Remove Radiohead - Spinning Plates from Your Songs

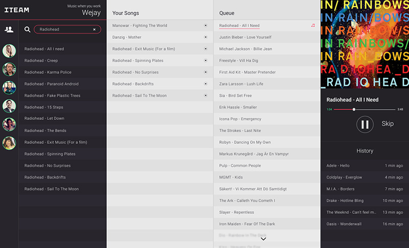[x=206, y=60]
